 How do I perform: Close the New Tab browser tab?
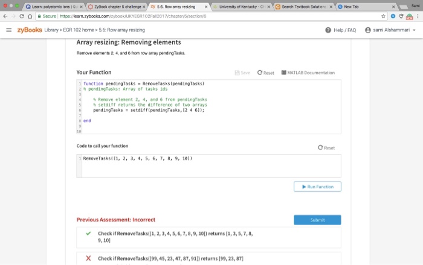point(393,7)
